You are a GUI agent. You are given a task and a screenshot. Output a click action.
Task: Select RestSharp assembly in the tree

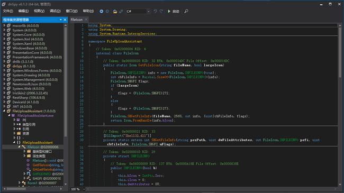[29, 98]
